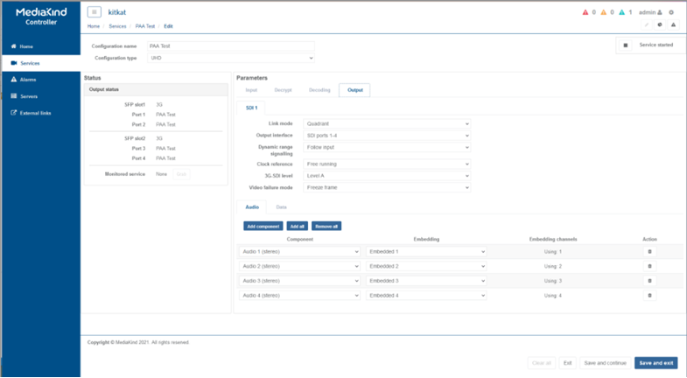This screenshot has width=687, height=378.
Task: Open Alarms in the left sidebar
Action: coord(28,80)
